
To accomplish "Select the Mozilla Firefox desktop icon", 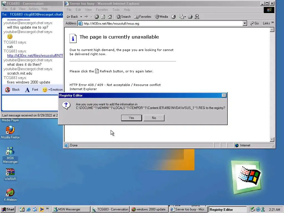I will pos(10,132).
